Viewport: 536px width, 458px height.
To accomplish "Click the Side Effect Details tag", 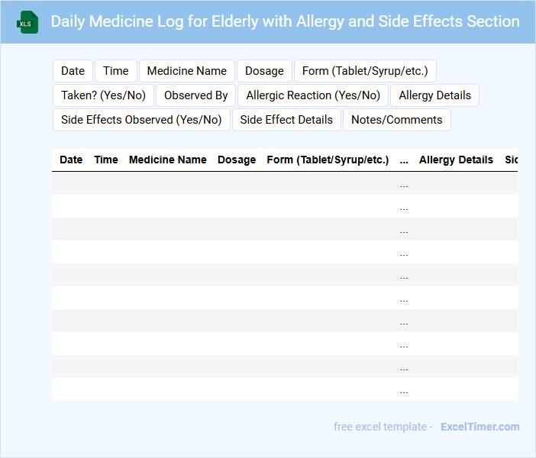I will [x=286, y=120].
